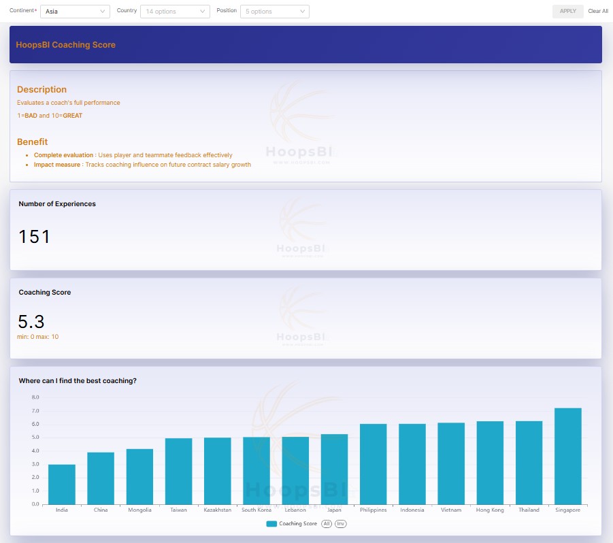Click the Country dropdown chevron arrow

click(203, 12)
